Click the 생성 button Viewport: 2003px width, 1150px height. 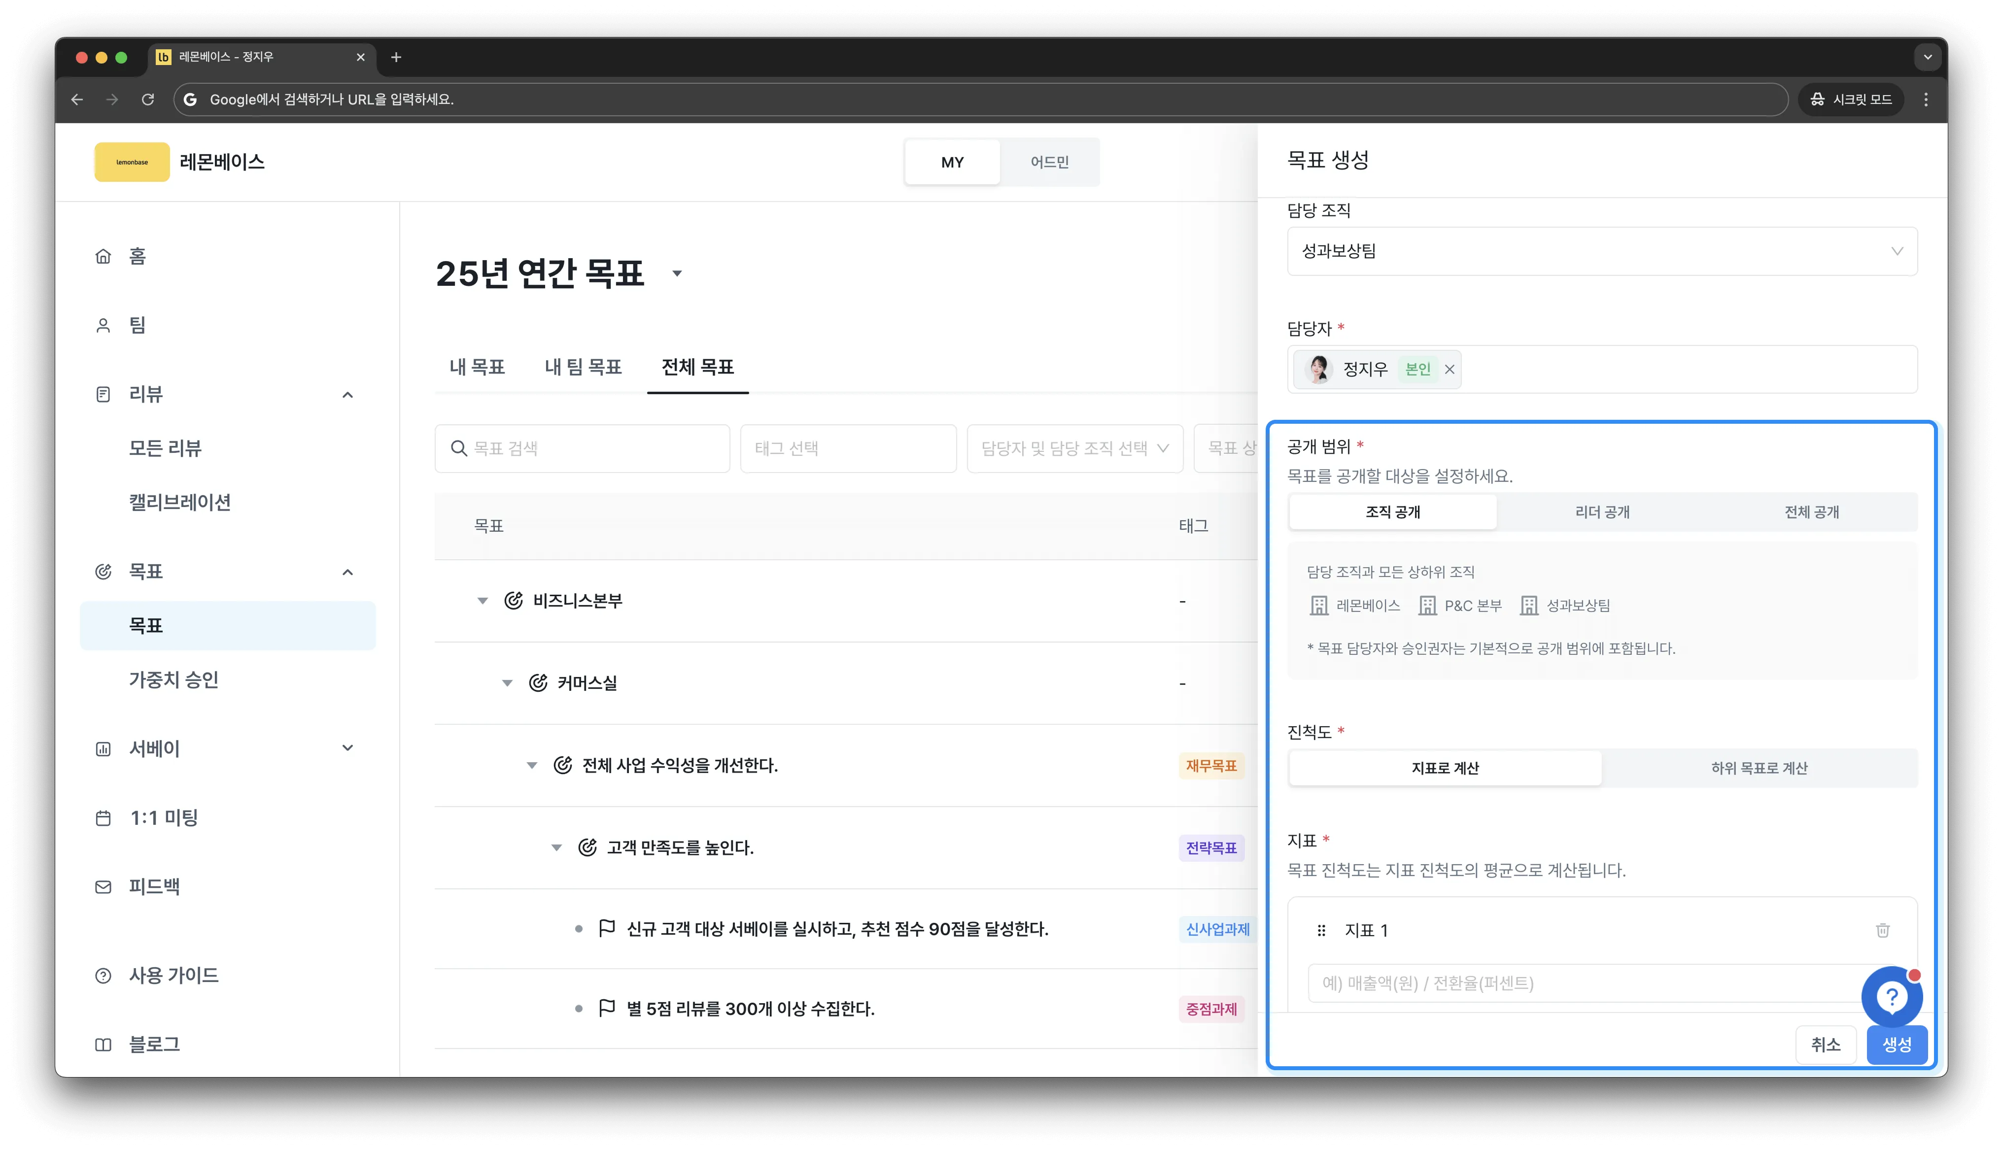(x=1897, y=1045)
